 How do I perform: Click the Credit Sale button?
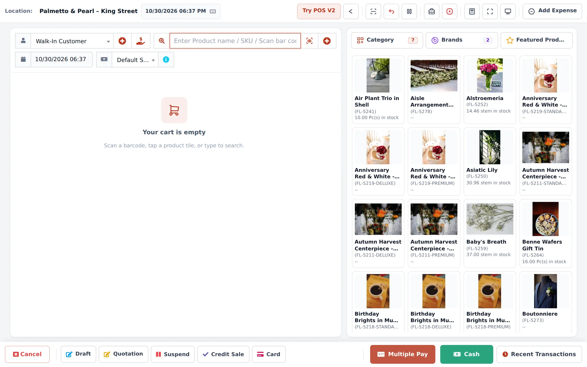point(223,354)
